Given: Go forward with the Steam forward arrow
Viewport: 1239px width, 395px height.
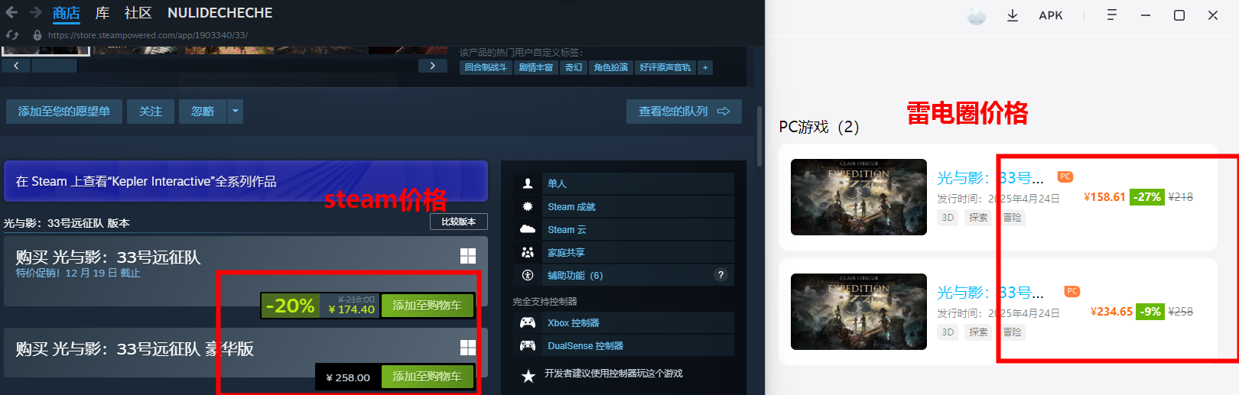Looking at the screenshot, I should click(x=35, y=12).
